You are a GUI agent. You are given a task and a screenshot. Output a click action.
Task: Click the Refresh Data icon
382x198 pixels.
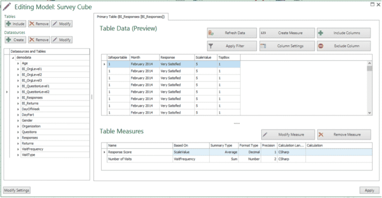(x=211, y=33)
